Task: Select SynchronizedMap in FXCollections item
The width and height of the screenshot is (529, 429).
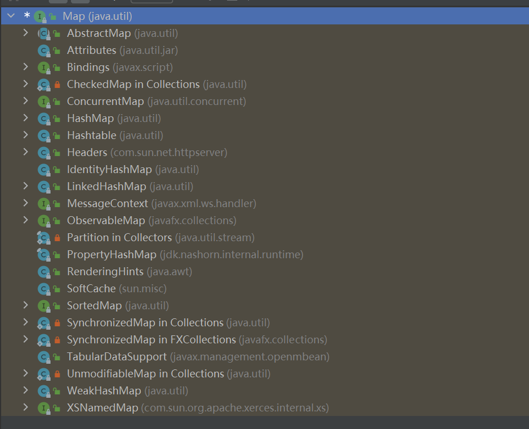Action: point(151,339)
